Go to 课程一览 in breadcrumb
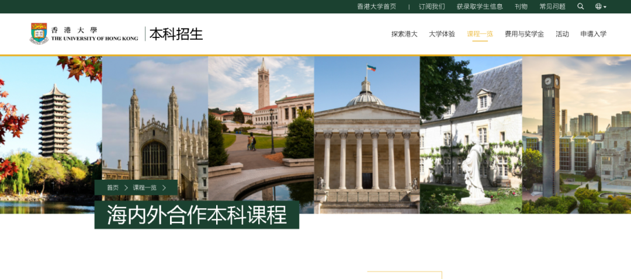The height and width of the screenshot is (279, 631). pos(144,188)
